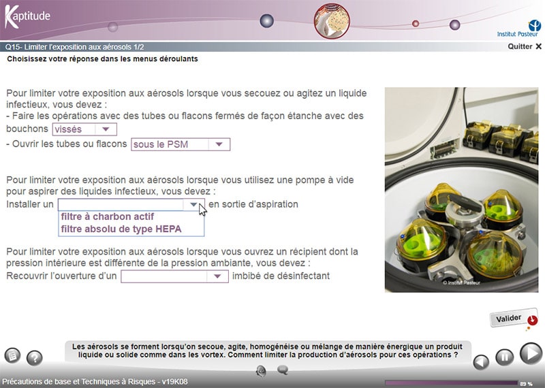The image size is (545, 388).
Task: Click the centrifuge photo
Action: pos(462,189)
